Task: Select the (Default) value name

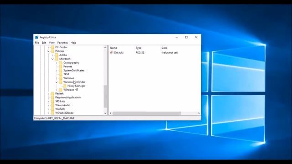Action: click(x=119, y=53)
